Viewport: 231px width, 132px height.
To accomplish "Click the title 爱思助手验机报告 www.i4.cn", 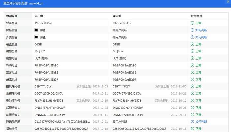I will (x=23, y=3).
